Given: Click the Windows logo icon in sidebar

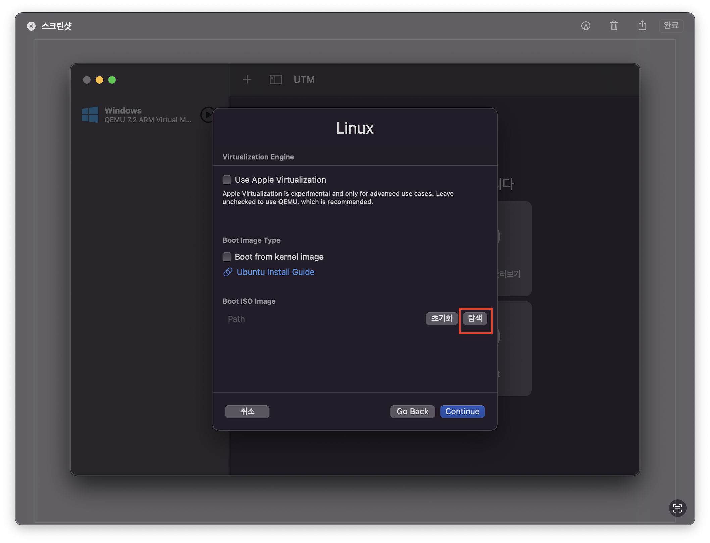Looking at the screenshot, I should 90,115.
